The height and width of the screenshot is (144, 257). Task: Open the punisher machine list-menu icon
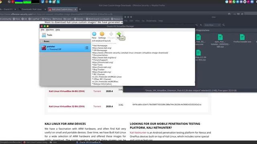pos(87,48)
